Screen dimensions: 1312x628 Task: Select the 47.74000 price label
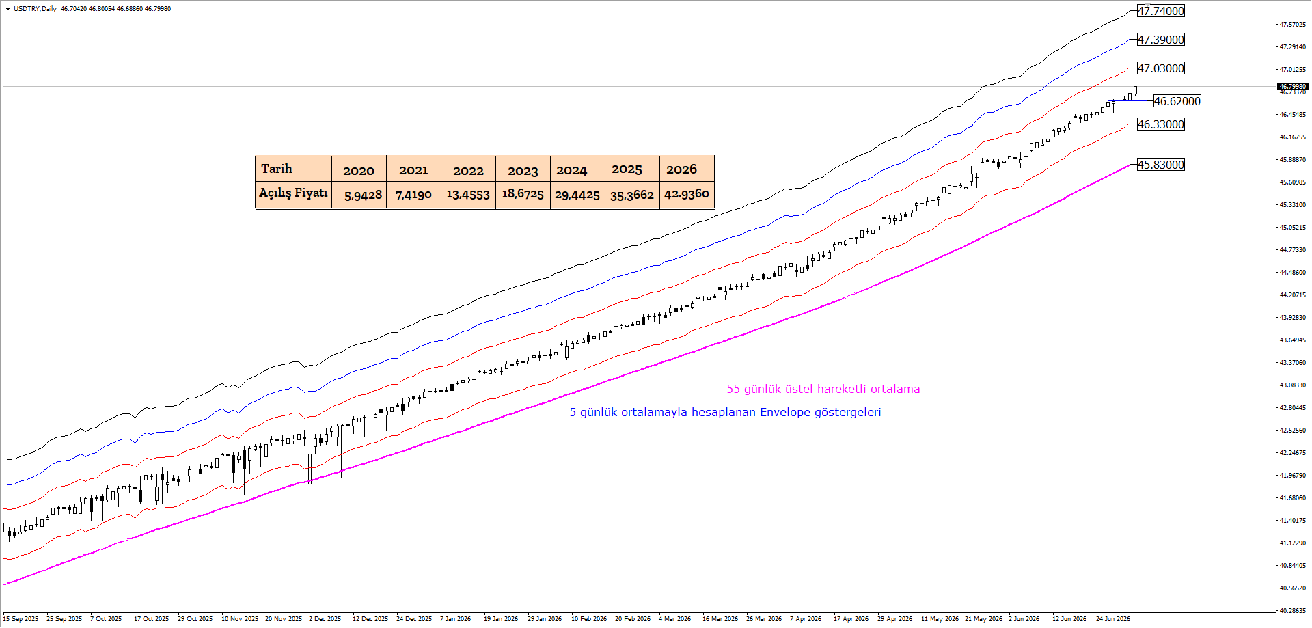coord(1161,11)
